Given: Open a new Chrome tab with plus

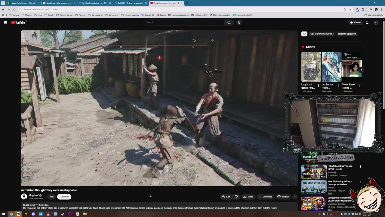Looking at the screenshot, I should 187,3.
